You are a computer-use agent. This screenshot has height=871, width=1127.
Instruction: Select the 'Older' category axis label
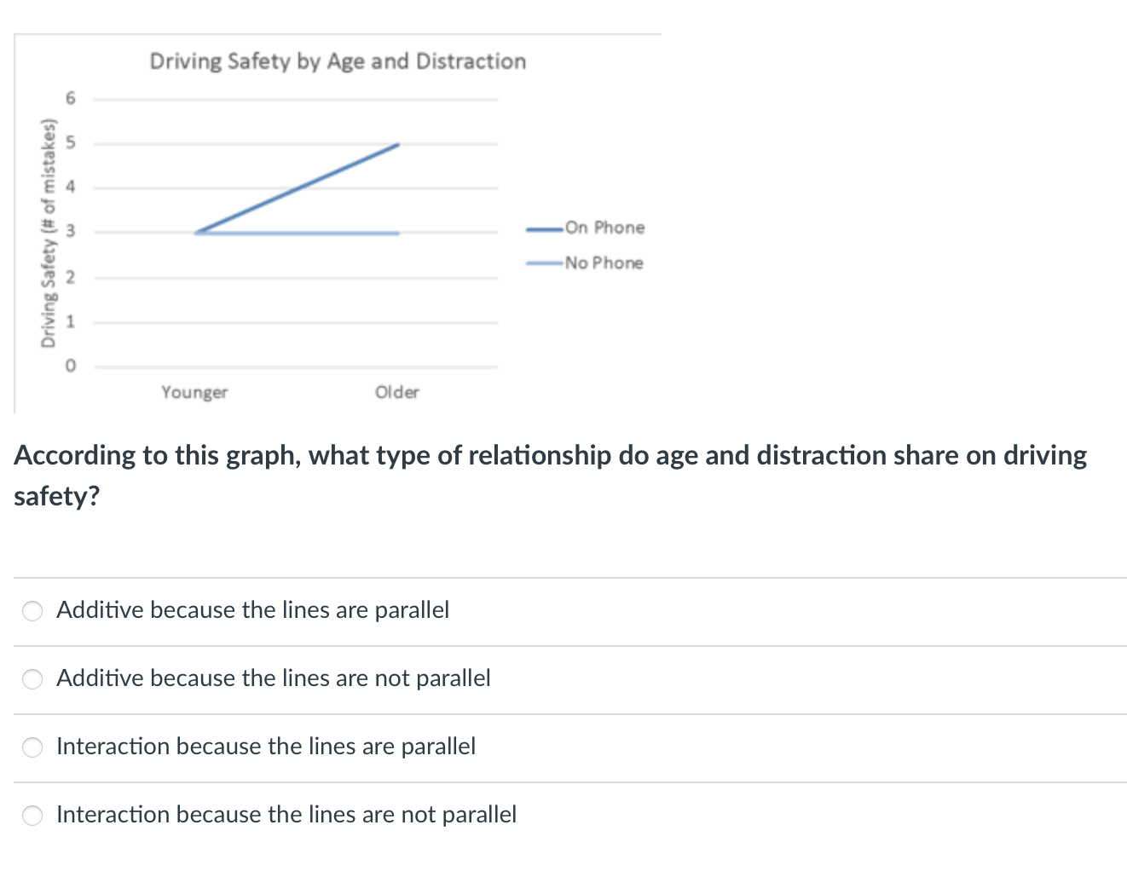[x=397, y=392]
